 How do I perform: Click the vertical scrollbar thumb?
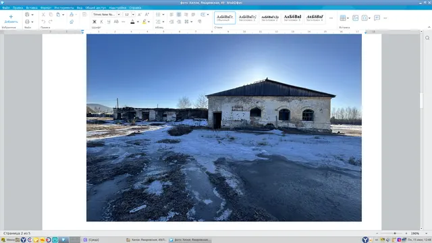click(421, 101)
